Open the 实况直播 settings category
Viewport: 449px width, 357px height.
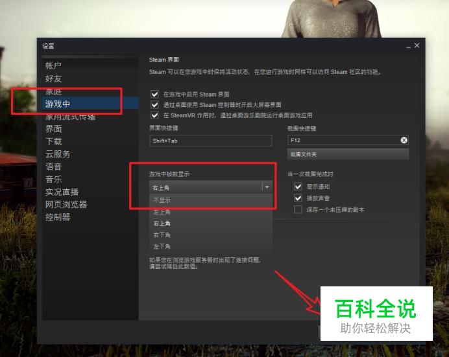[x=62, y=192]
